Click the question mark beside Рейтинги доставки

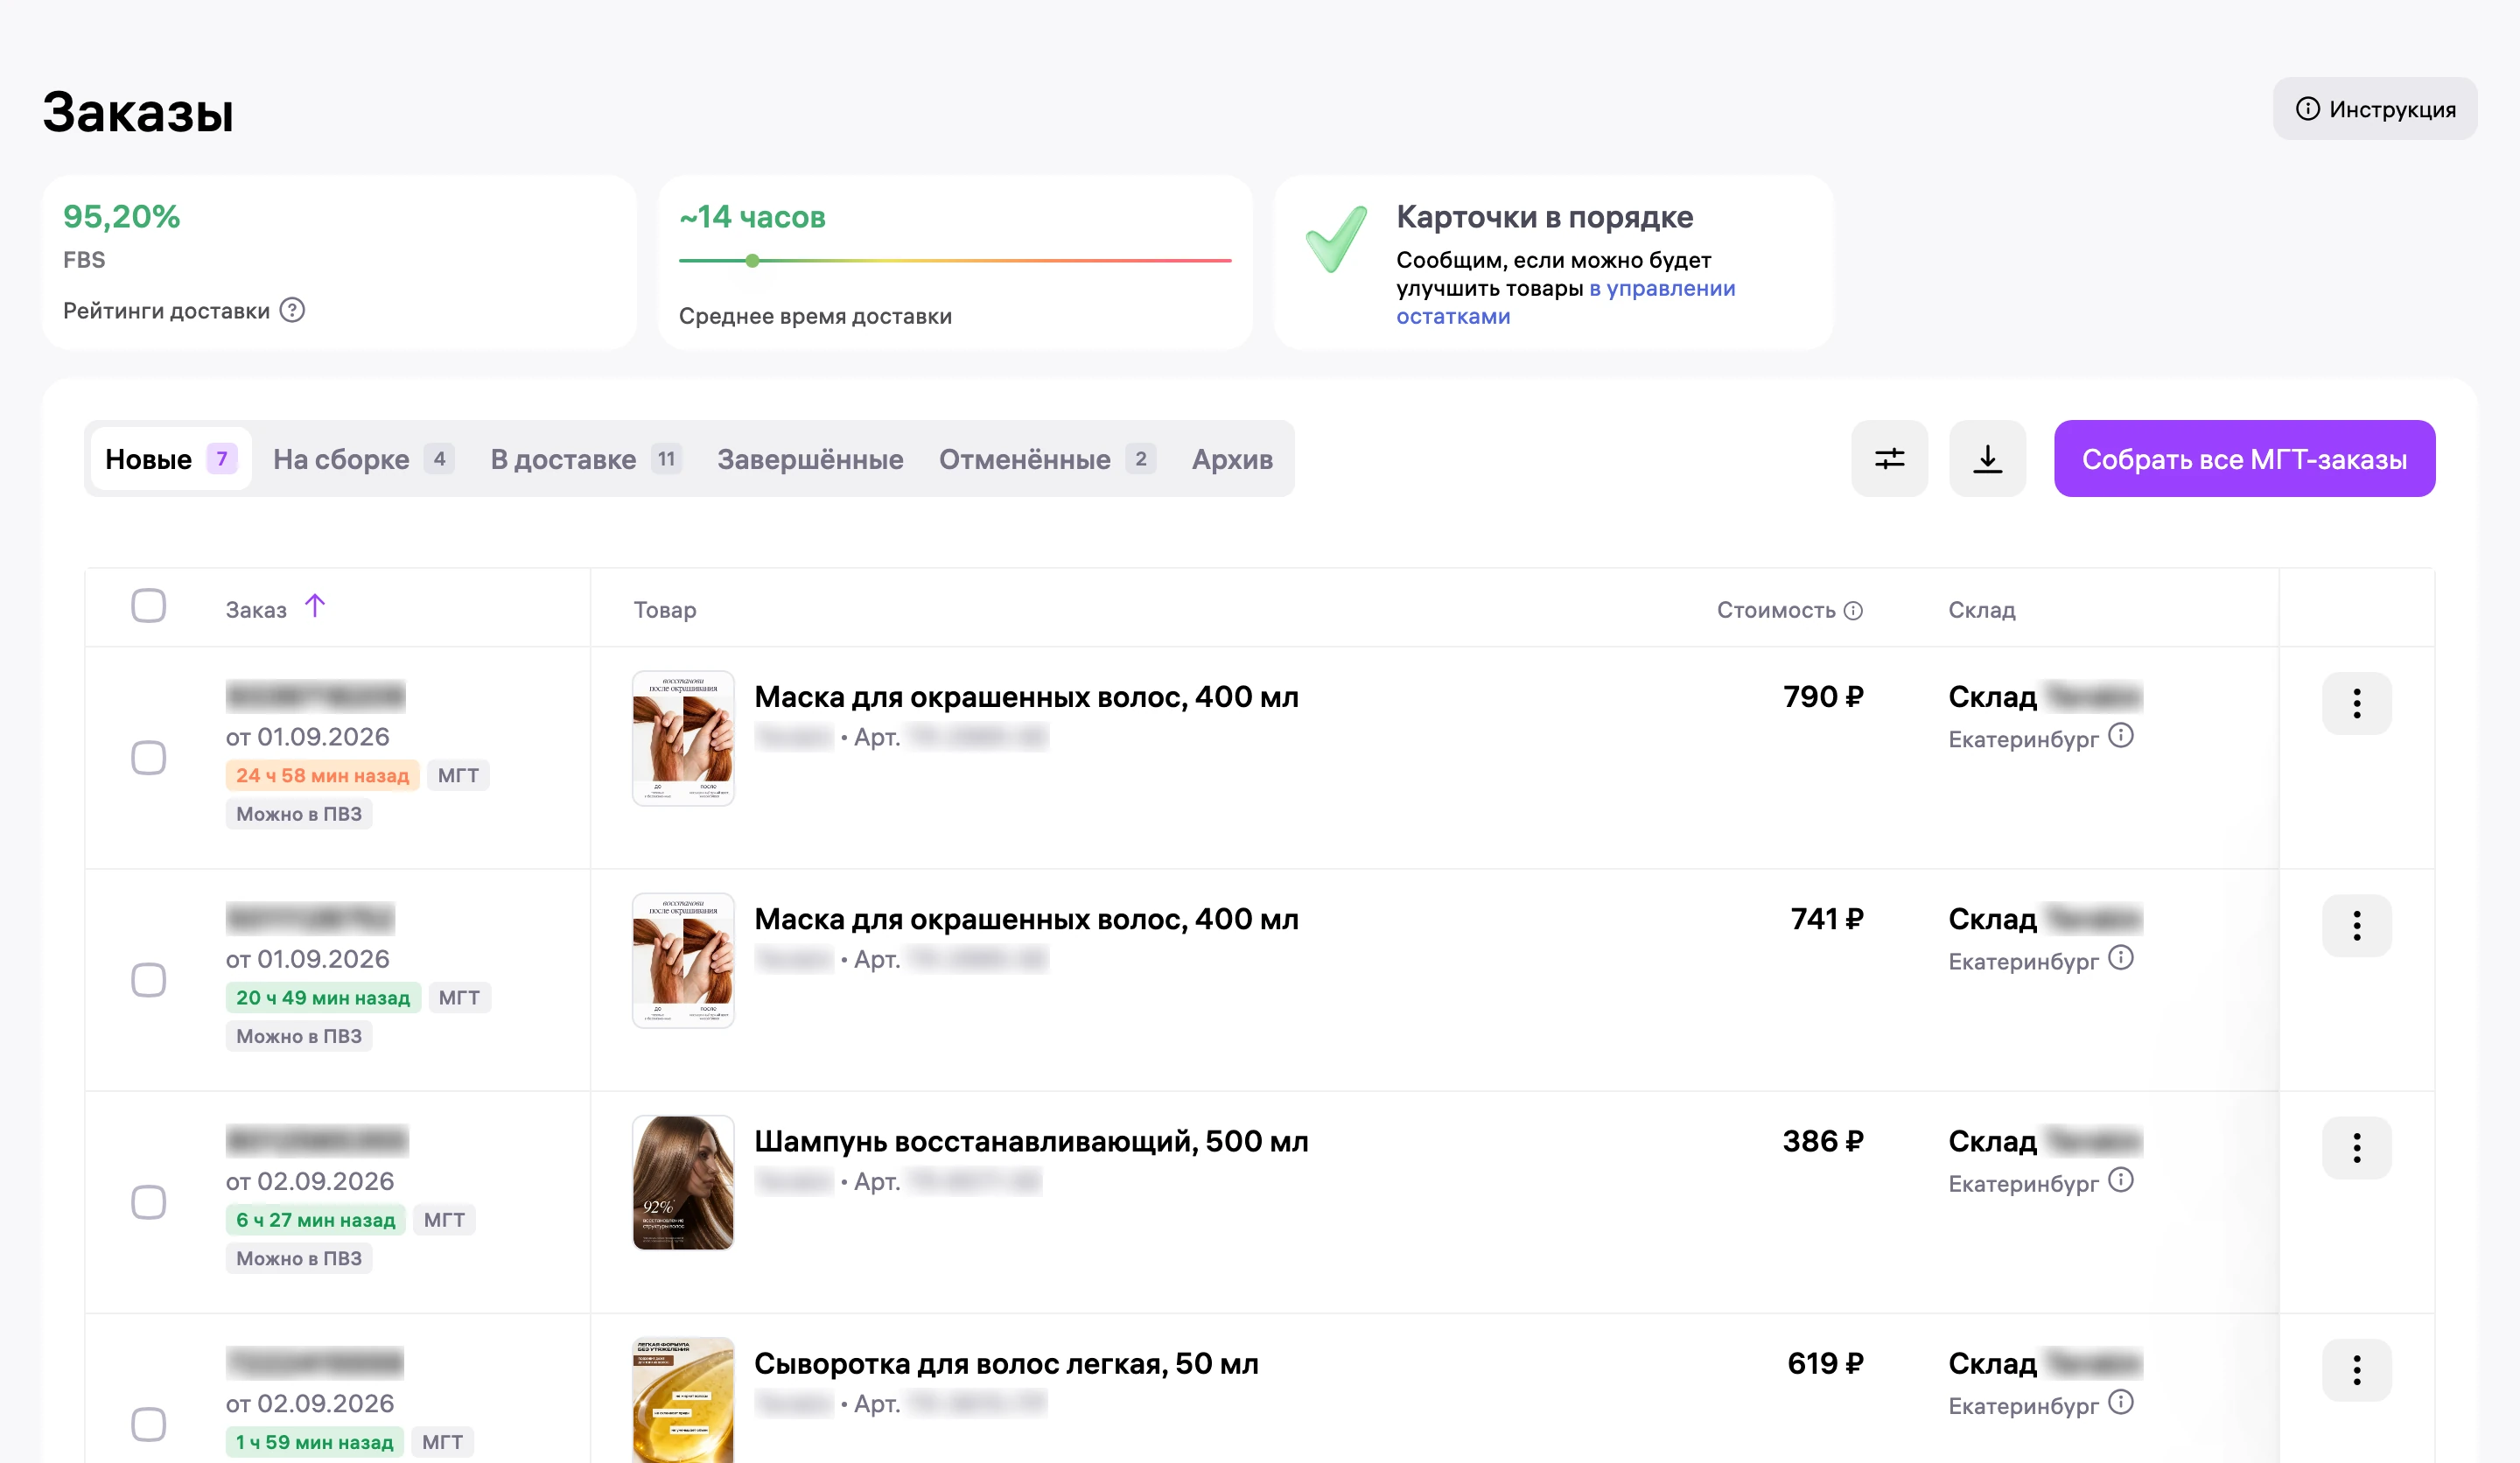pos(292,310)
